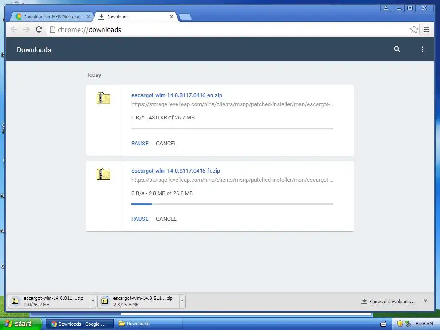This screenshot has width=440, height=330.
Task: Open the Chrome hamburger menu
Action: point(426,30)
